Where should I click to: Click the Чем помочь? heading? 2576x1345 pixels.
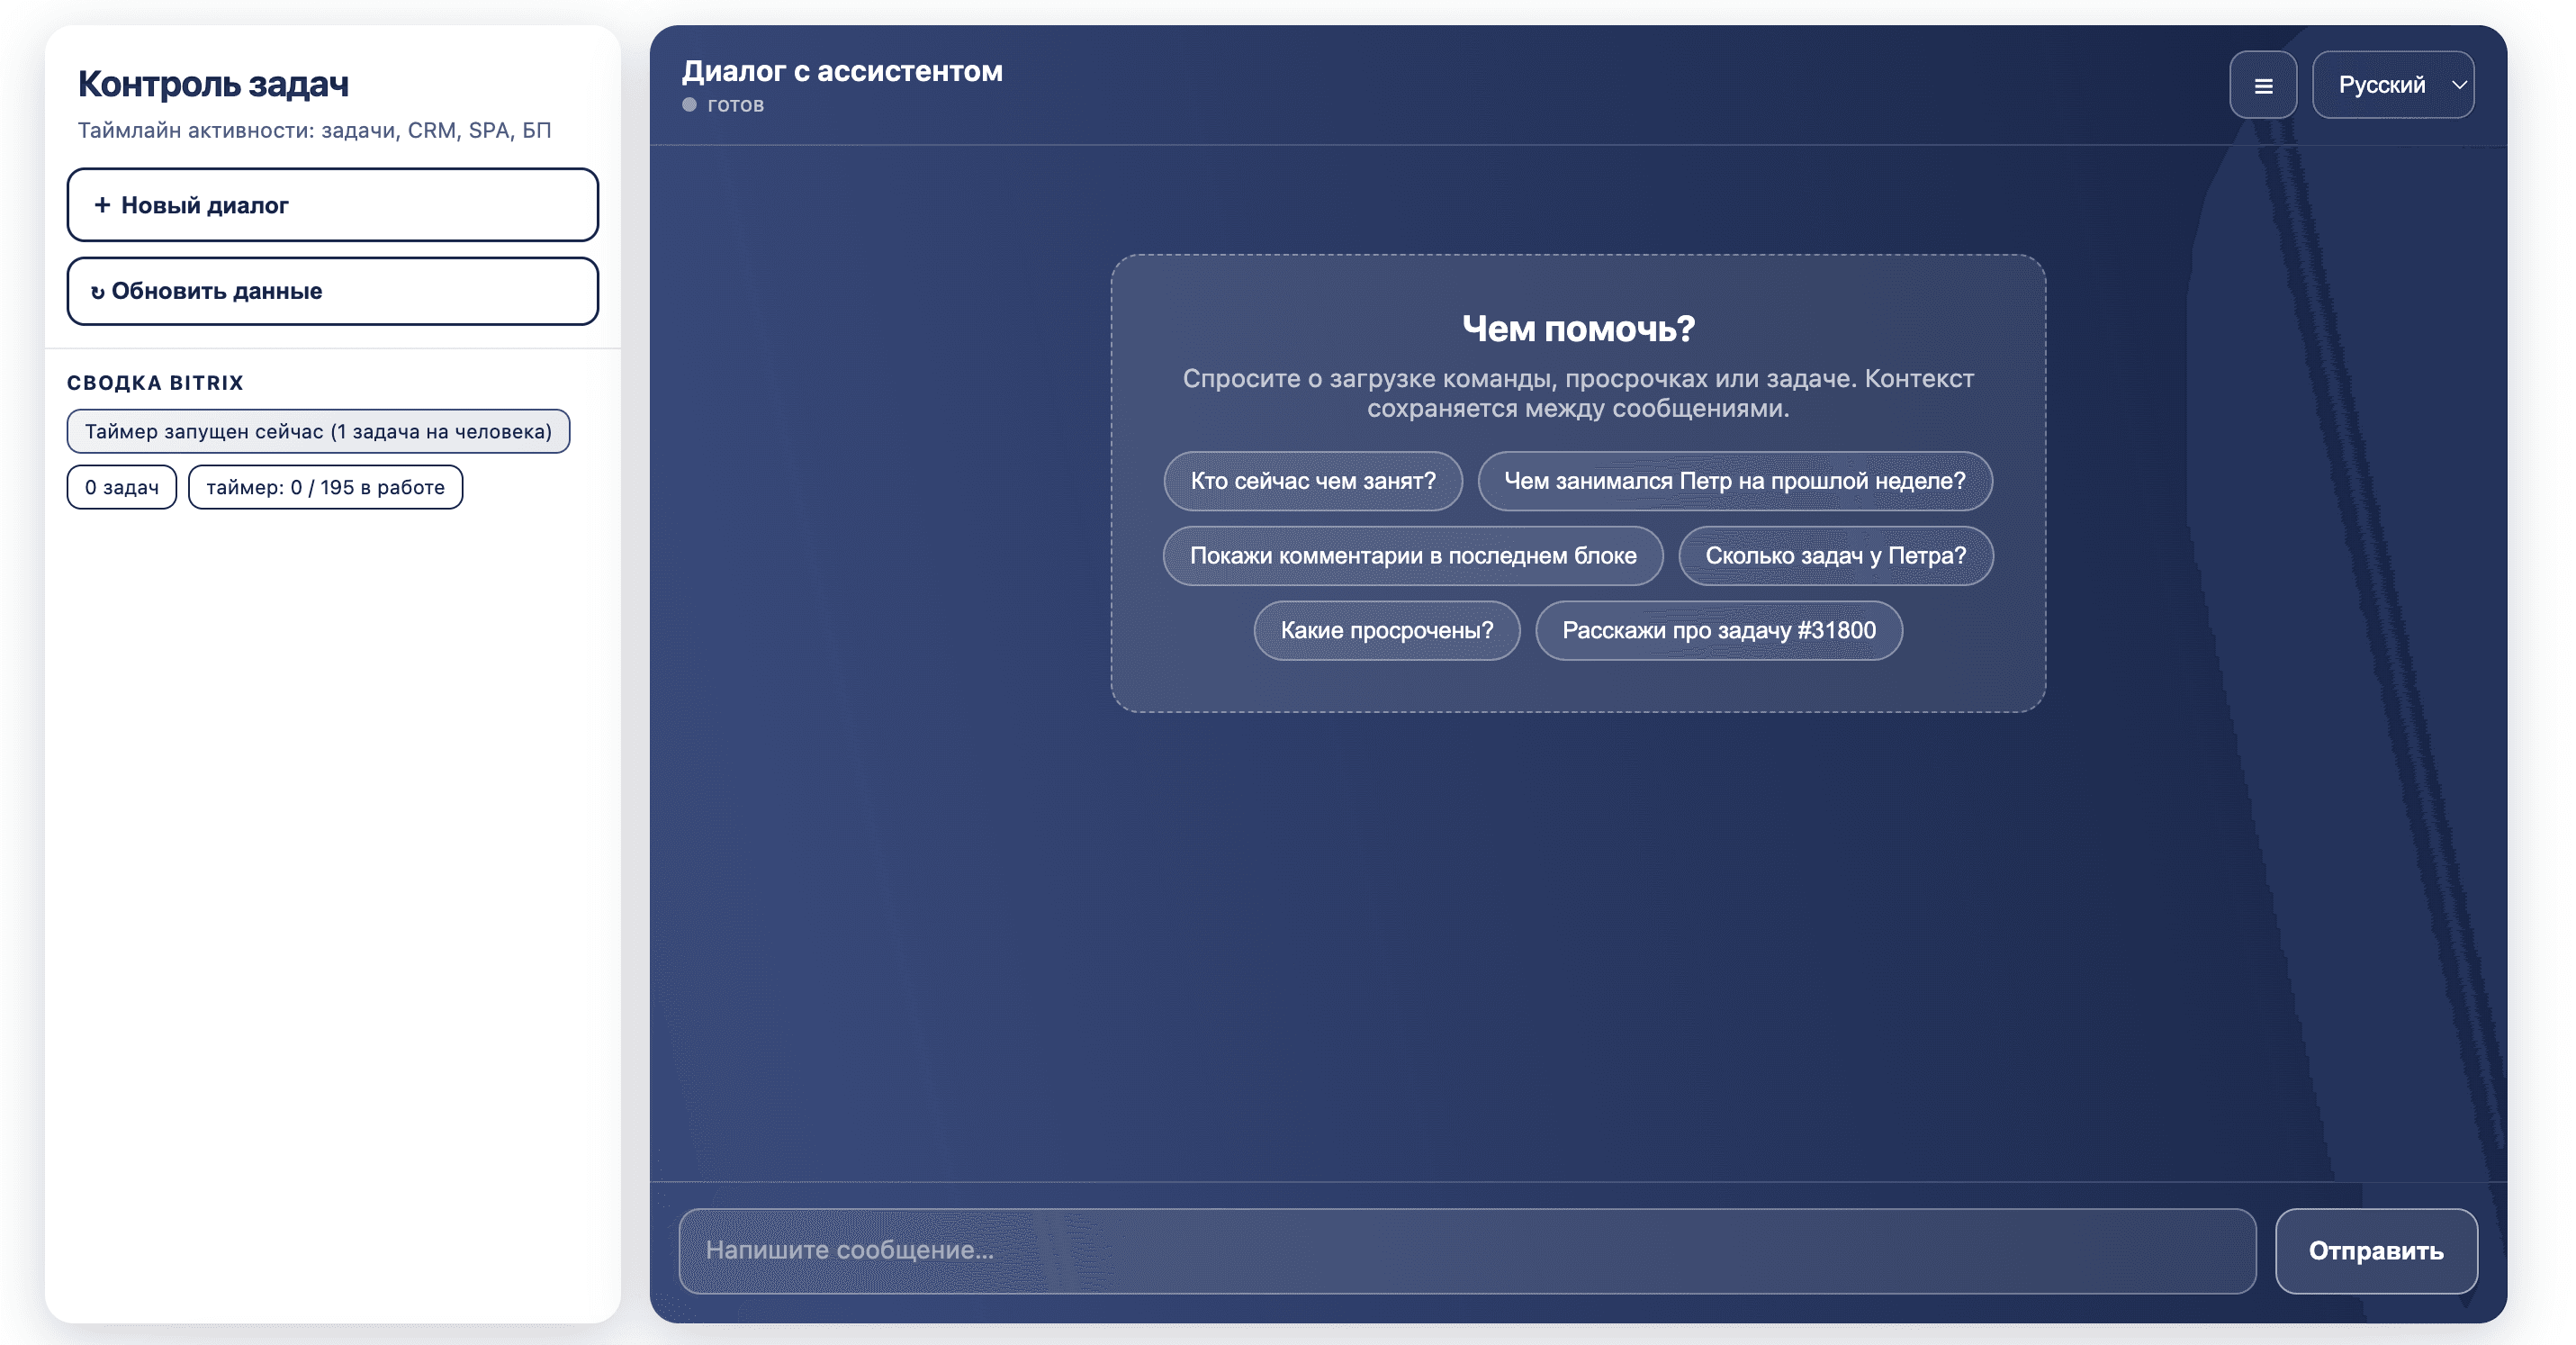pos(1578,329)
